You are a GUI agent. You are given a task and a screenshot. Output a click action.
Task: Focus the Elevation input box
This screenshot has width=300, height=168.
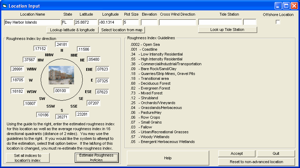(149, 22)
